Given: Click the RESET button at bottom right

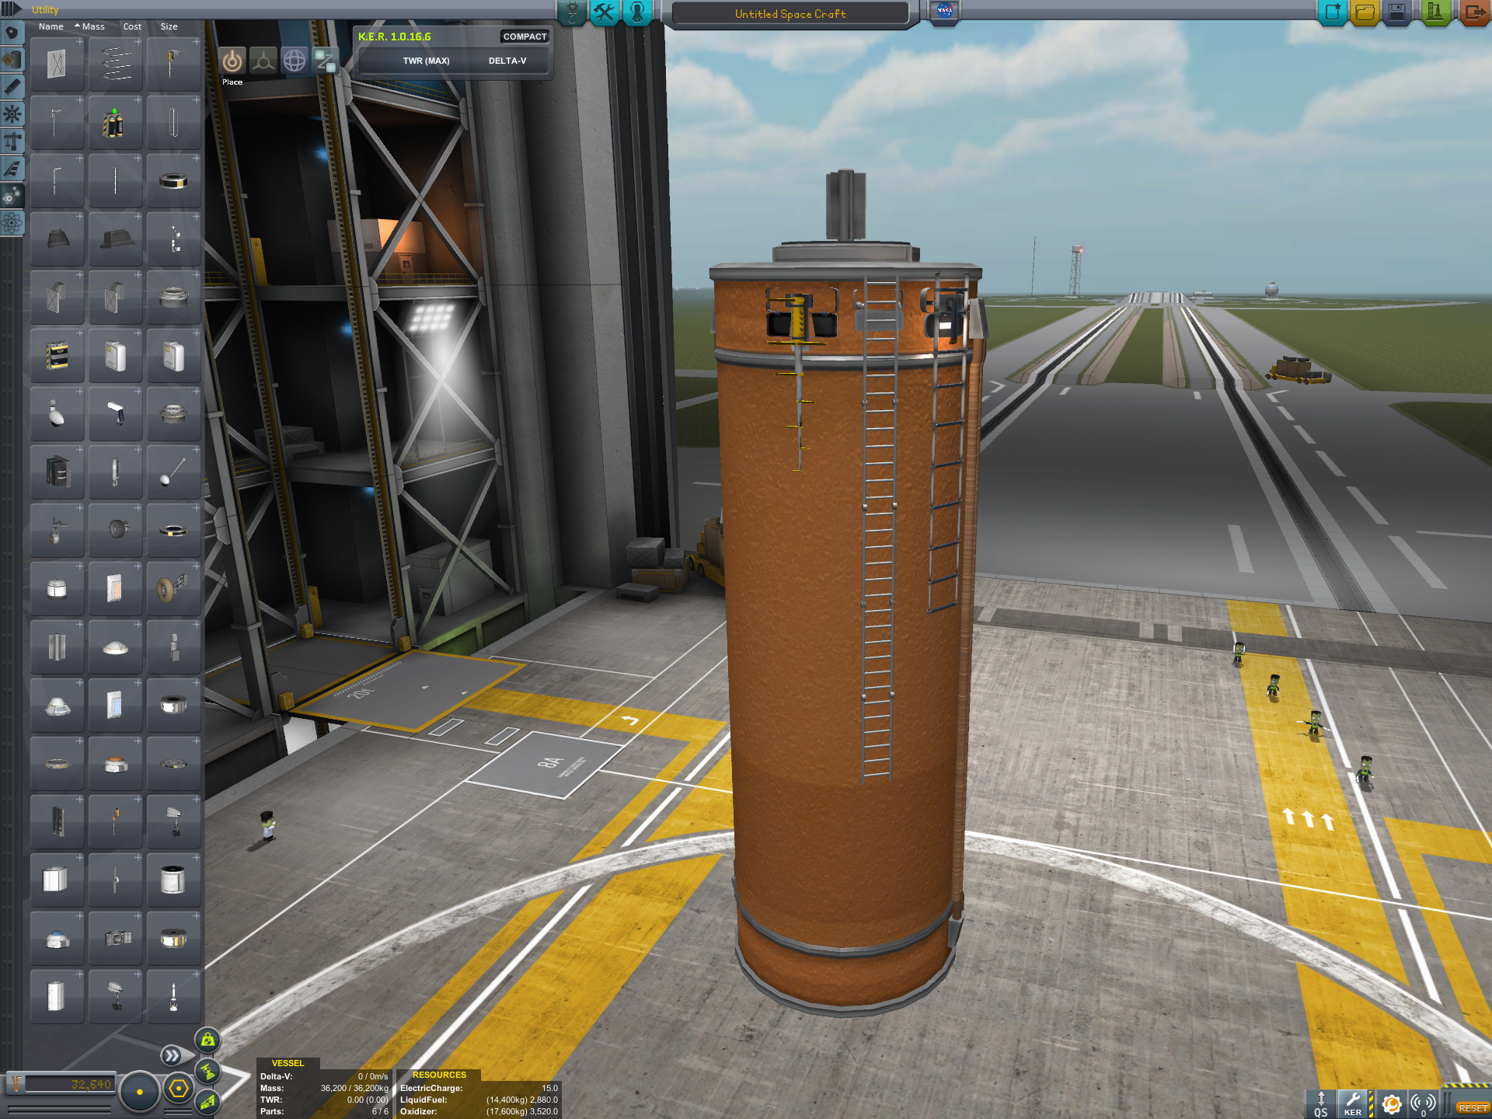Looking at the screenshot, I should [x=1472, y=1108].
